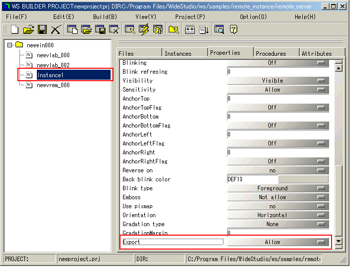Viewport: 351px width, 267px height.
Task: Click the Back blink color DEF13 field
Action: 253,179
